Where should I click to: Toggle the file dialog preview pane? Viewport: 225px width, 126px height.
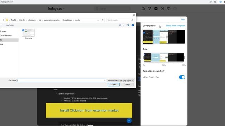pyautogui.click(x=128, y=25)
